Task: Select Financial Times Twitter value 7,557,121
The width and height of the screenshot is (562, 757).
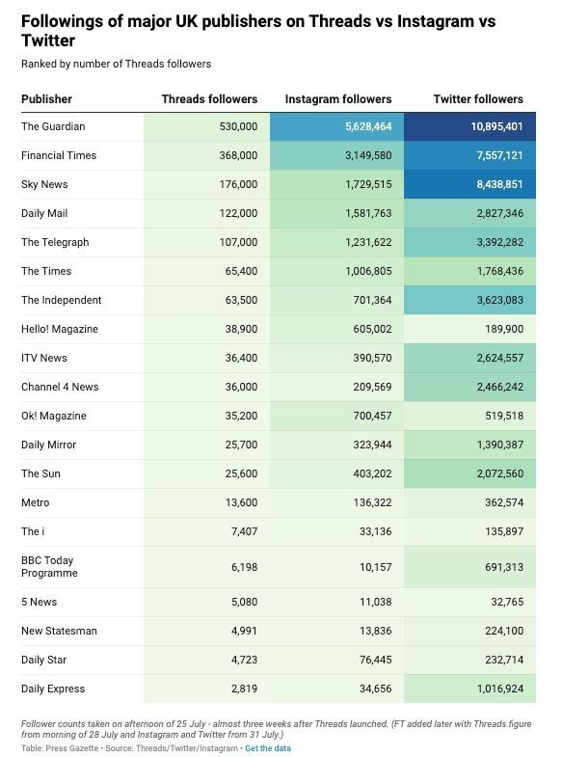Action: tap(499, 155)
